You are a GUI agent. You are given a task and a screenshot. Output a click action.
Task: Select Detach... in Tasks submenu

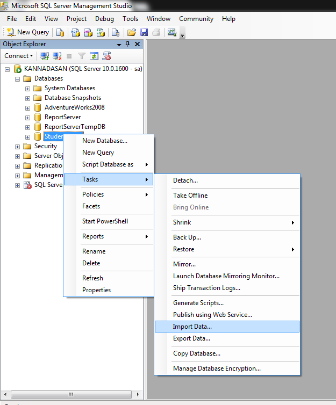[227, 180]
